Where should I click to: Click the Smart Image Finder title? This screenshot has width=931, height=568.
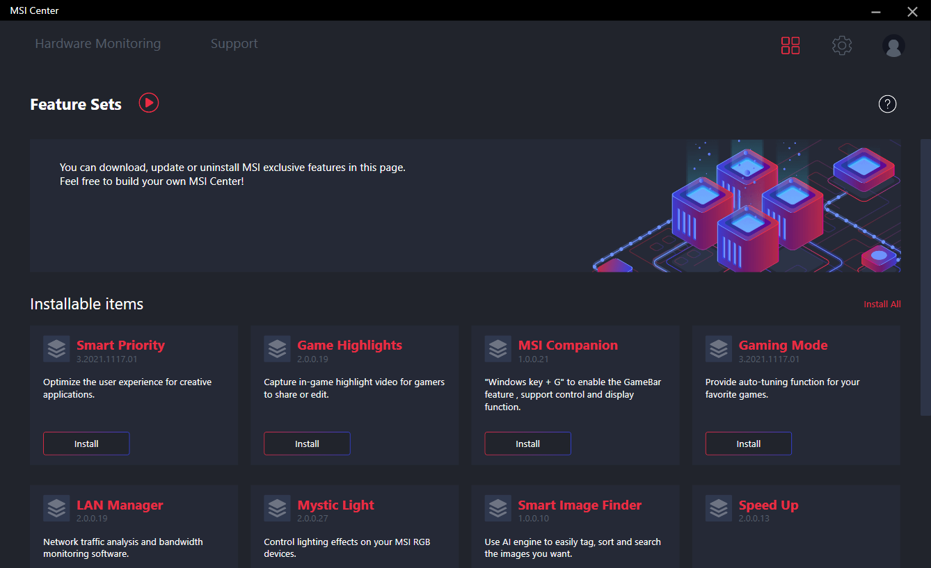[580, 505]
